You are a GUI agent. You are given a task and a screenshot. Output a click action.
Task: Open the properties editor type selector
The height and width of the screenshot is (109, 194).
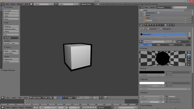(141, 25)
